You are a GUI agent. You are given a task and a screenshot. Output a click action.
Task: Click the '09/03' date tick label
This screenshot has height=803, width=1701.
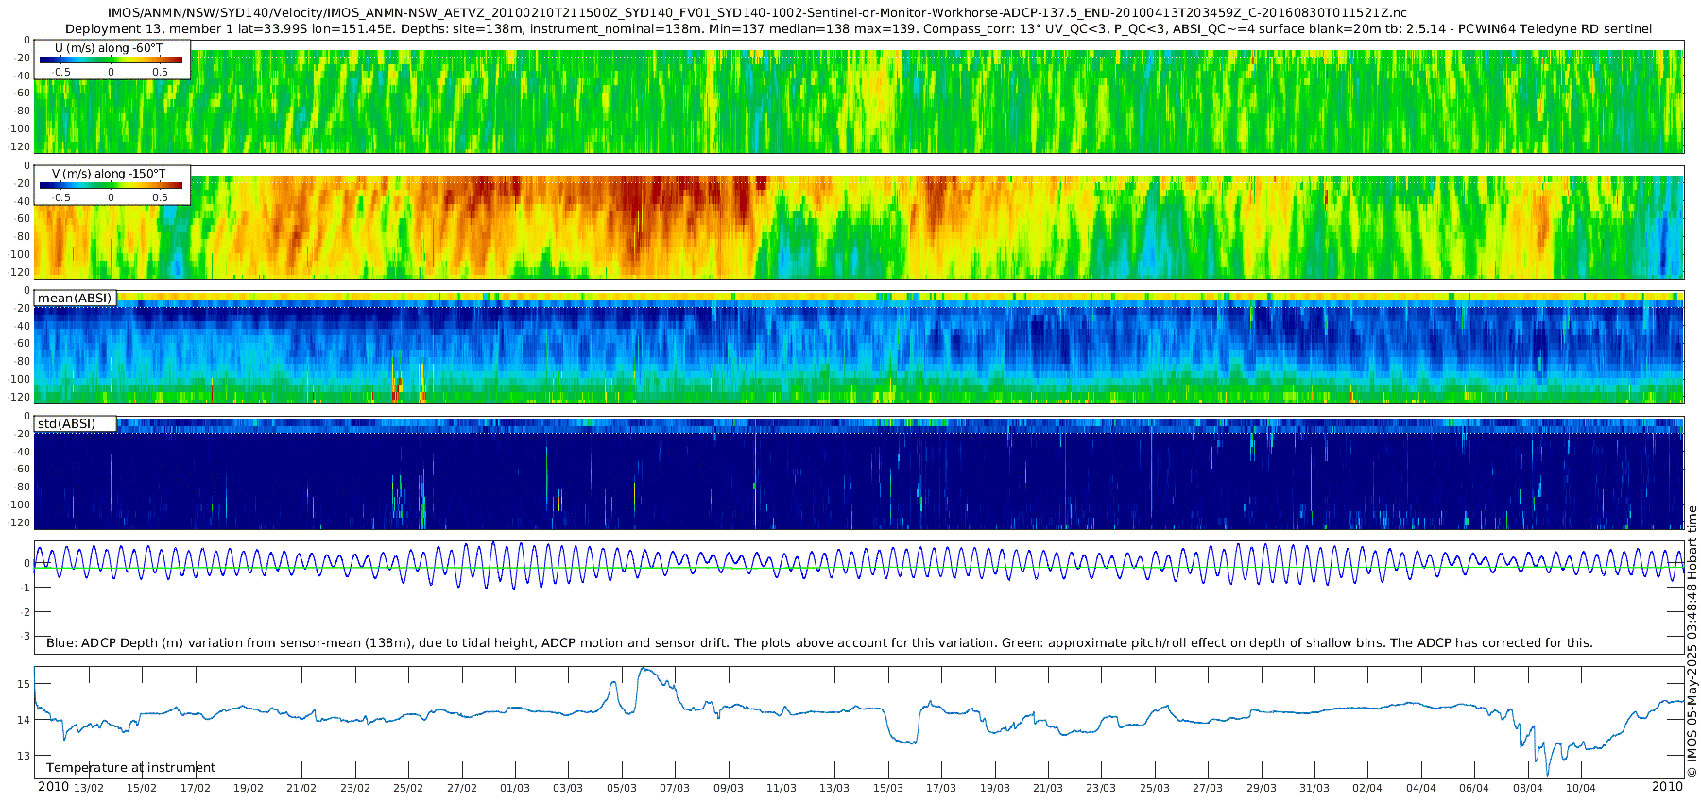729,788
